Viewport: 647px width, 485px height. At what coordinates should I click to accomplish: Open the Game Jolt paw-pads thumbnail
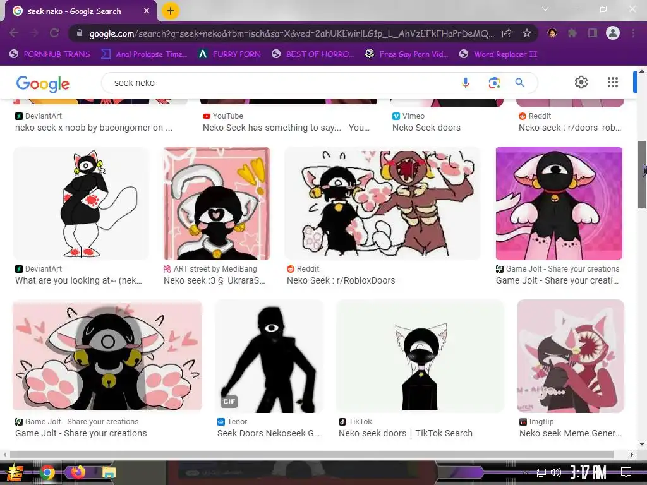[107, 356]
